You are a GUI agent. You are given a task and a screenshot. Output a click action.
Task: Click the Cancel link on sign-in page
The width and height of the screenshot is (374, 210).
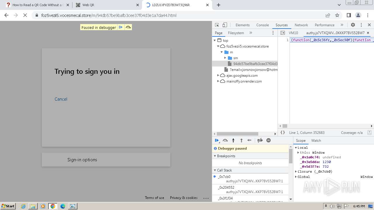(x=61, y=99)
